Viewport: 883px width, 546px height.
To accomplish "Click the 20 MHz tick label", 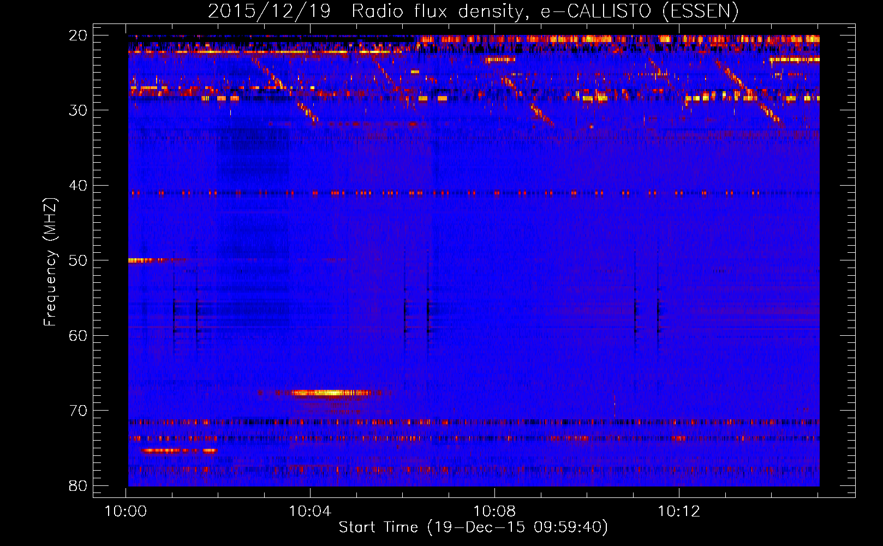I will [78, 35].
